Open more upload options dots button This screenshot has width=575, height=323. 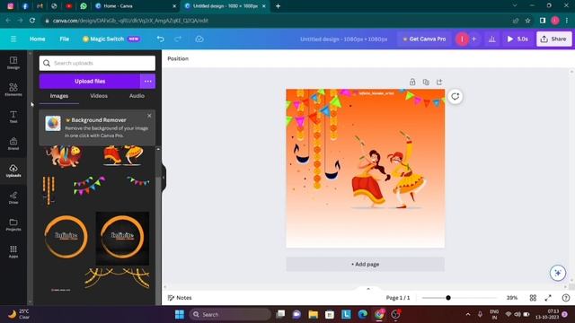[x=147, y=82]
